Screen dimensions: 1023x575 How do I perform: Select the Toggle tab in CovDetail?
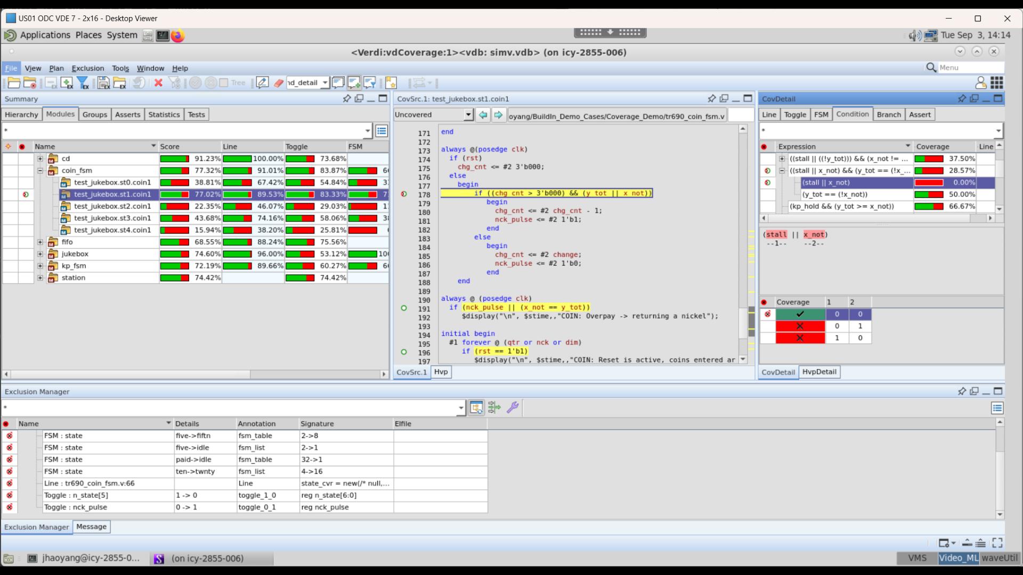click(x=794, y=114)
